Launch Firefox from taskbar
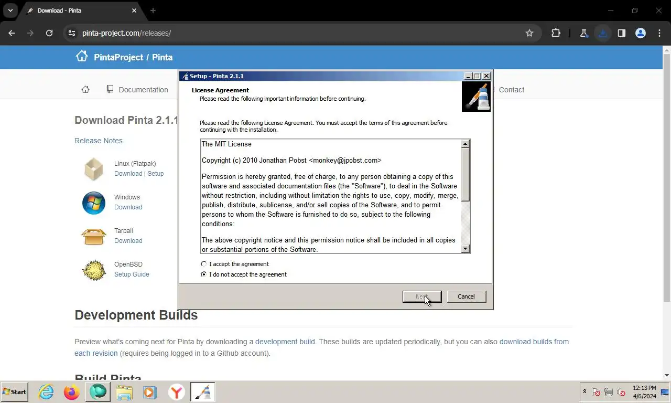Screen dimensions: 671x403 [x=72, y=392]
